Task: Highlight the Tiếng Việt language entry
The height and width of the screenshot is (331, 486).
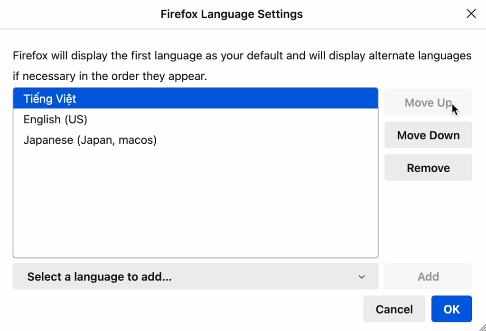Action: [x=50, y=99]
